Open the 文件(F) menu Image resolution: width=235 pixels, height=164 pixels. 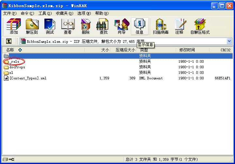9,13
